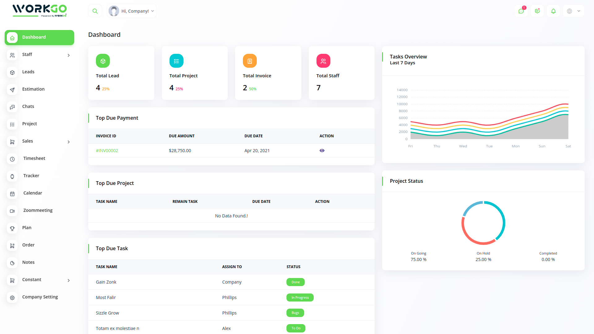This screenshot has height=334, width=594.
Task: View invoice #INV00002 using the eye icon
Action: pyautogui.click(x=322, y=151)
